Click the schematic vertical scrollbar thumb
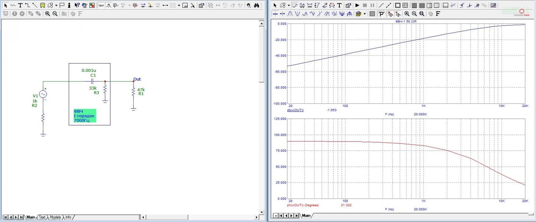The height and width of the screenshot is (222, 536). (x=262, y=54)
